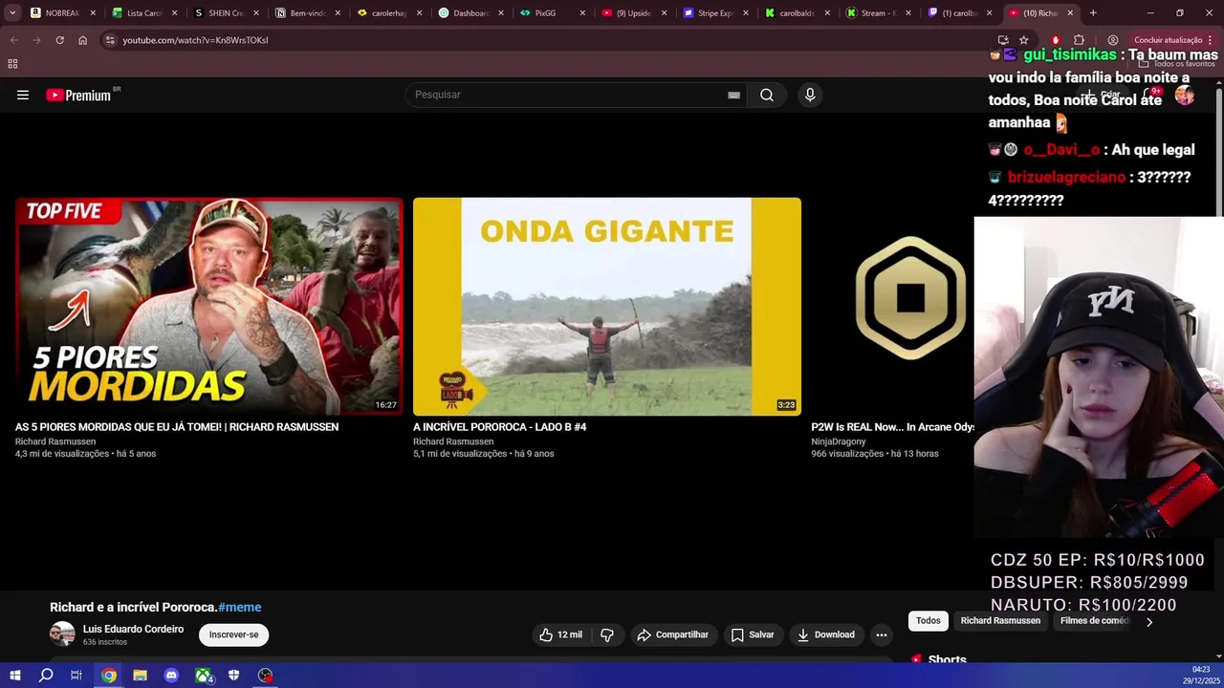Viewport: 1224px width, 688px height.
Task: Dislike the video with thumbs-down
Action: (x=607, y=634)
